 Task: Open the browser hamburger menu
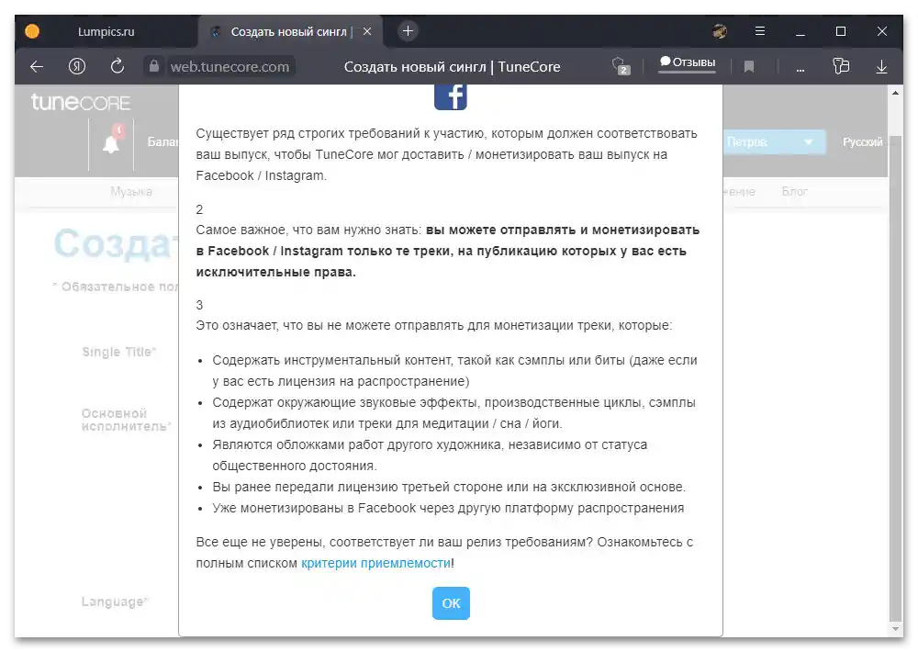click(760, 31)
